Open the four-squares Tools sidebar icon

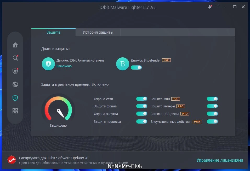(15, 111)
